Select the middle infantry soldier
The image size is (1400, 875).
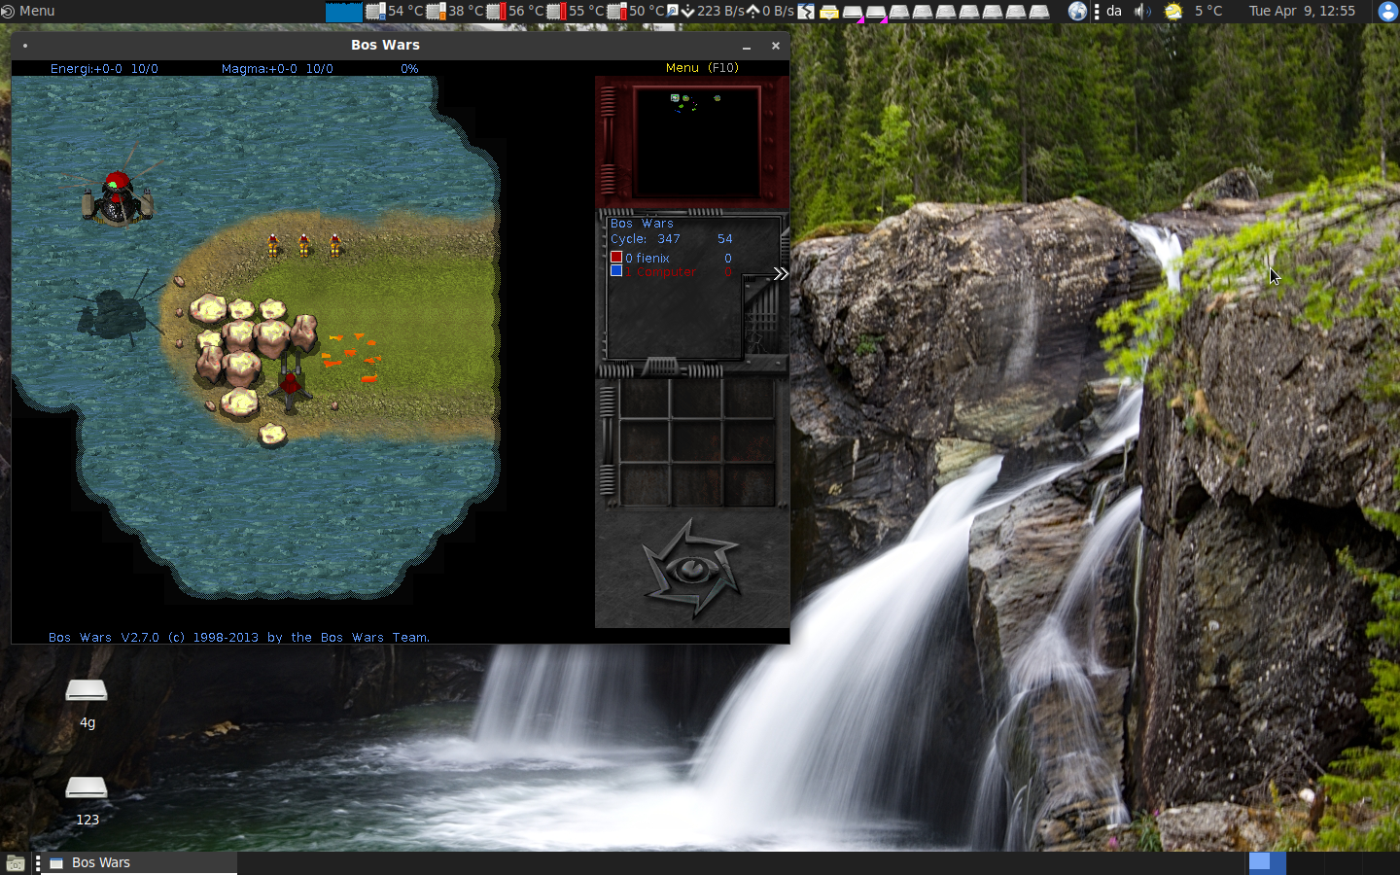point(304,244)
